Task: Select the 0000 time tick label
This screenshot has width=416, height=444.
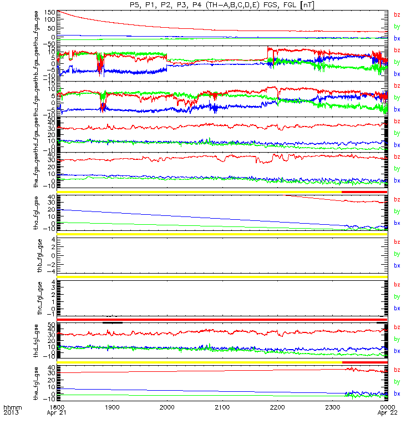Action: click(x=388, y=407)
